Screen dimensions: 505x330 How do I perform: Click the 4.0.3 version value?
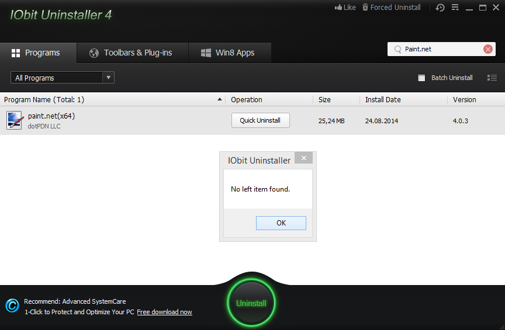pyautogui.click(x=461, y=121)
